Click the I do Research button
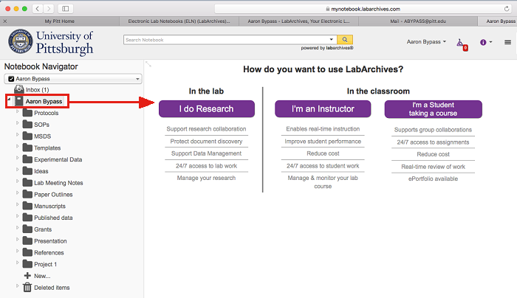517x298 pixels. 207,109
